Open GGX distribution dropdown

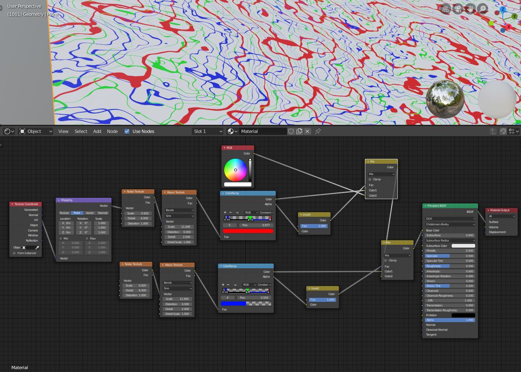450,219
